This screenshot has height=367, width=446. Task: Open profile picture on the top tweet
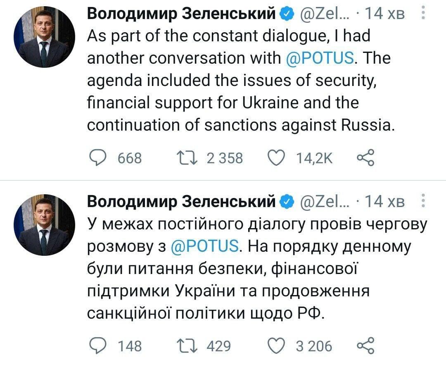click(x=44, y=37)
